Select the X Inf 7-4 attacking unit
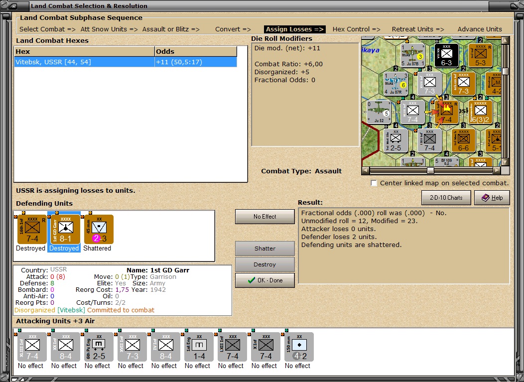The height and width of the screenshot is (382, 524). 266,347
